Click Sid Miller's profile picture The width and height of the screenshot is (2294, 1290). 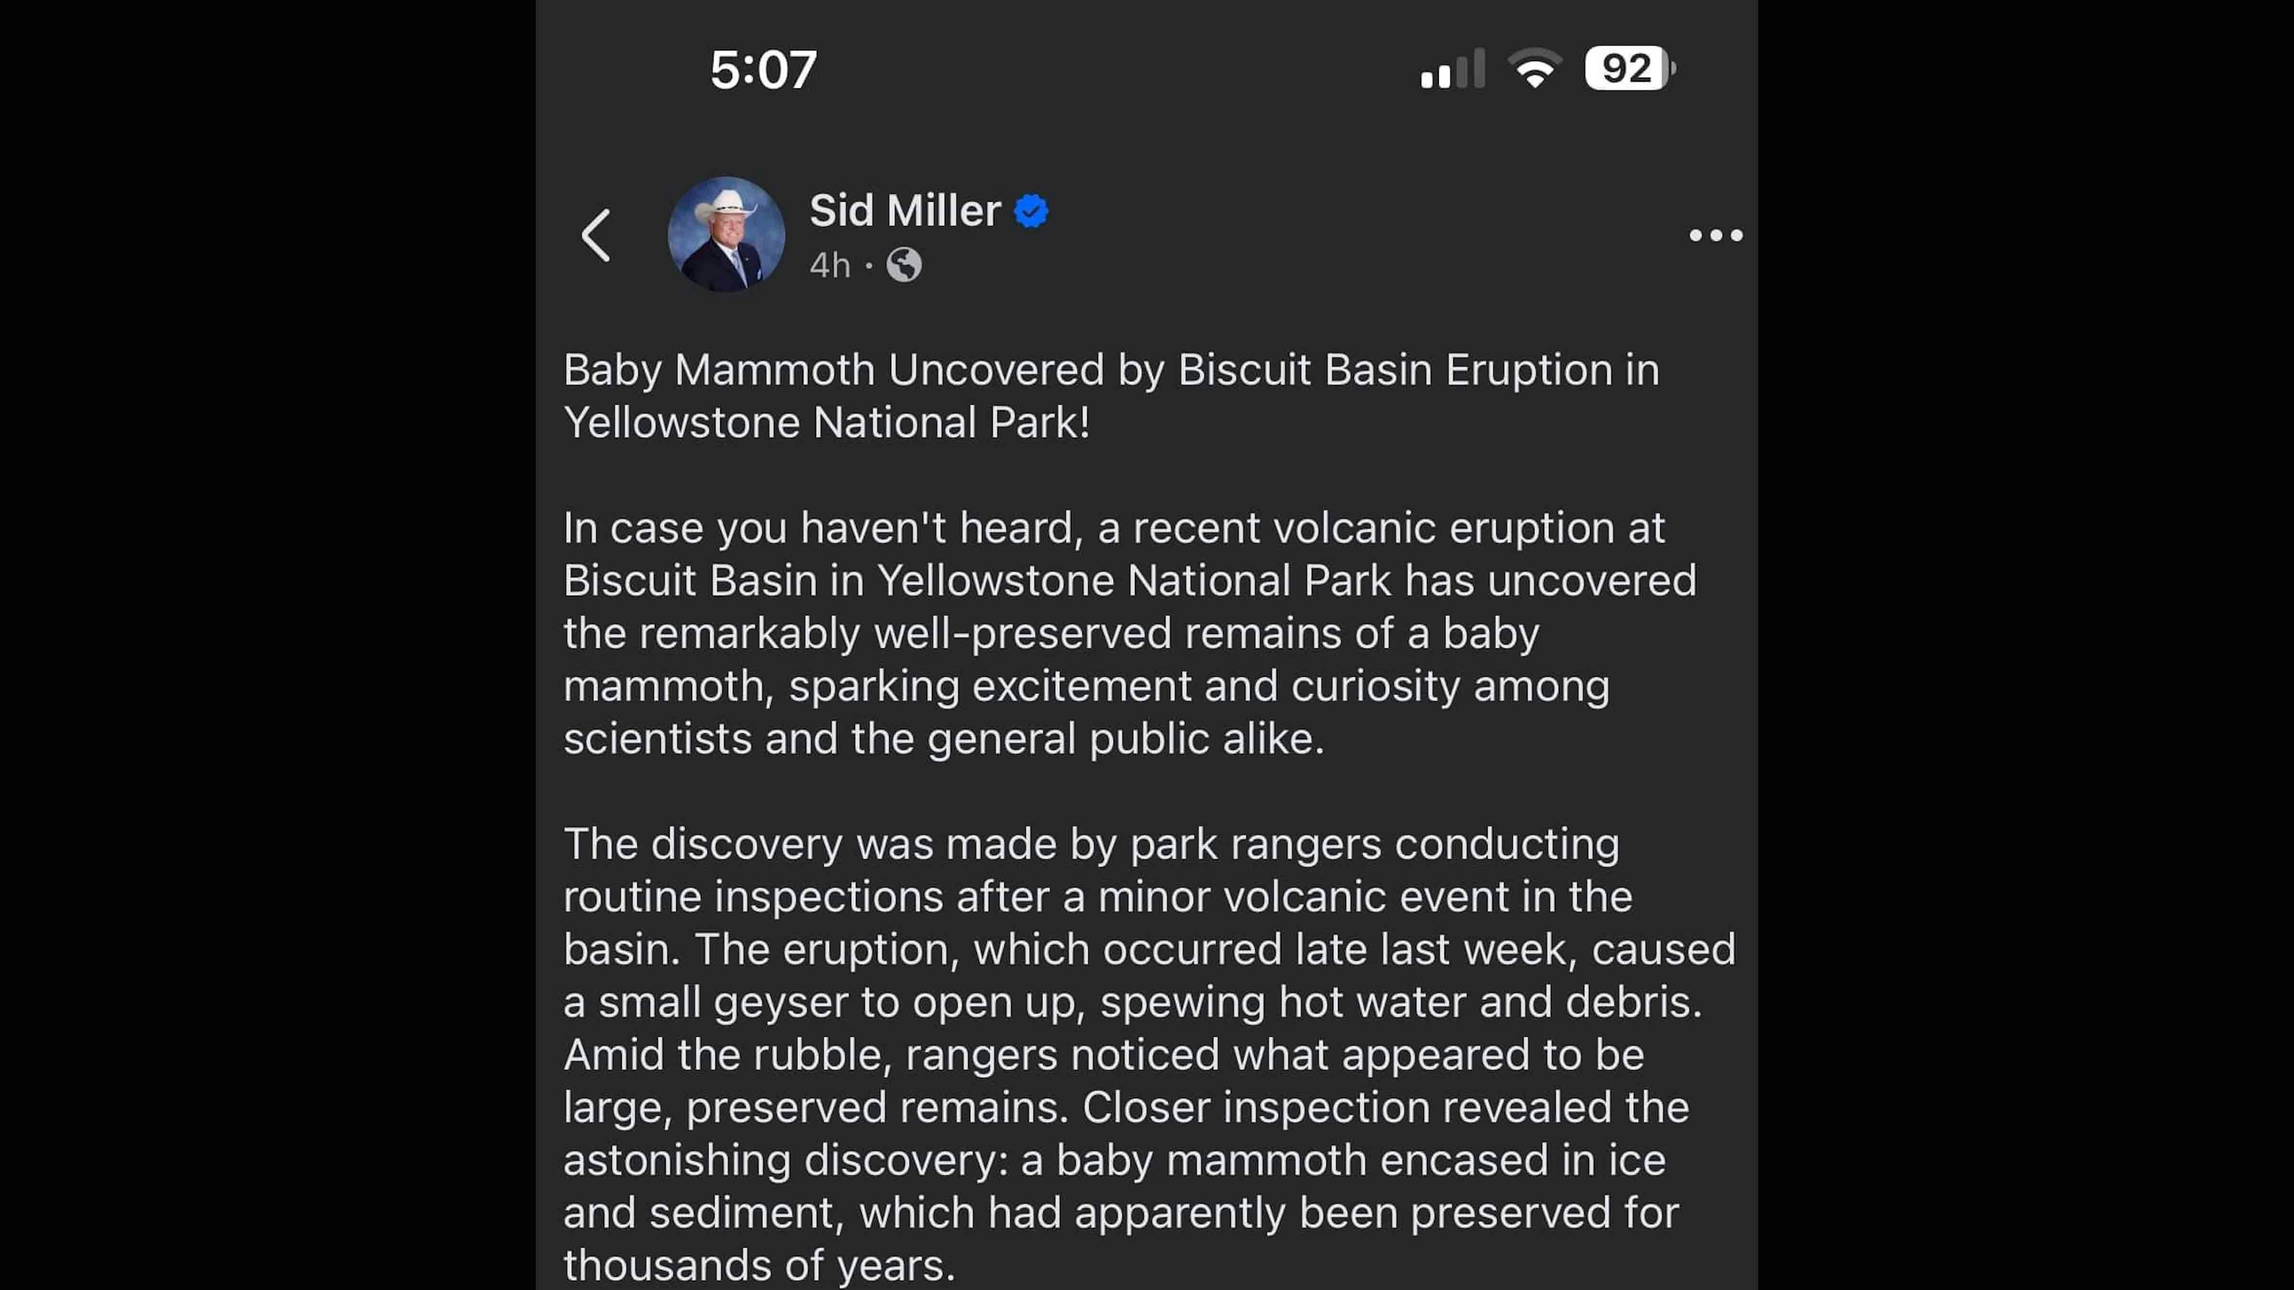[x=726, y=235]
